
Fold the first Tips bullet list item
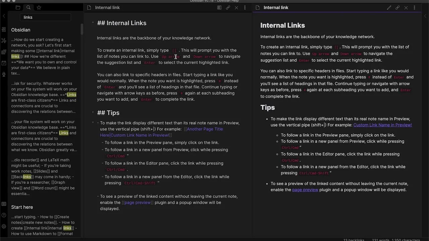tap(93, 123)
